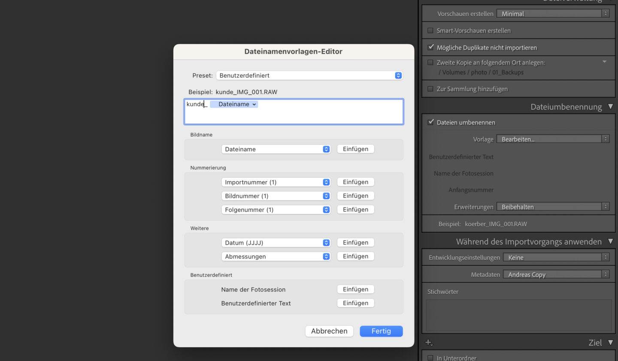Click the plus icon beside the Ziel panel header
This screenshot has width=618, height=361.
428,342
